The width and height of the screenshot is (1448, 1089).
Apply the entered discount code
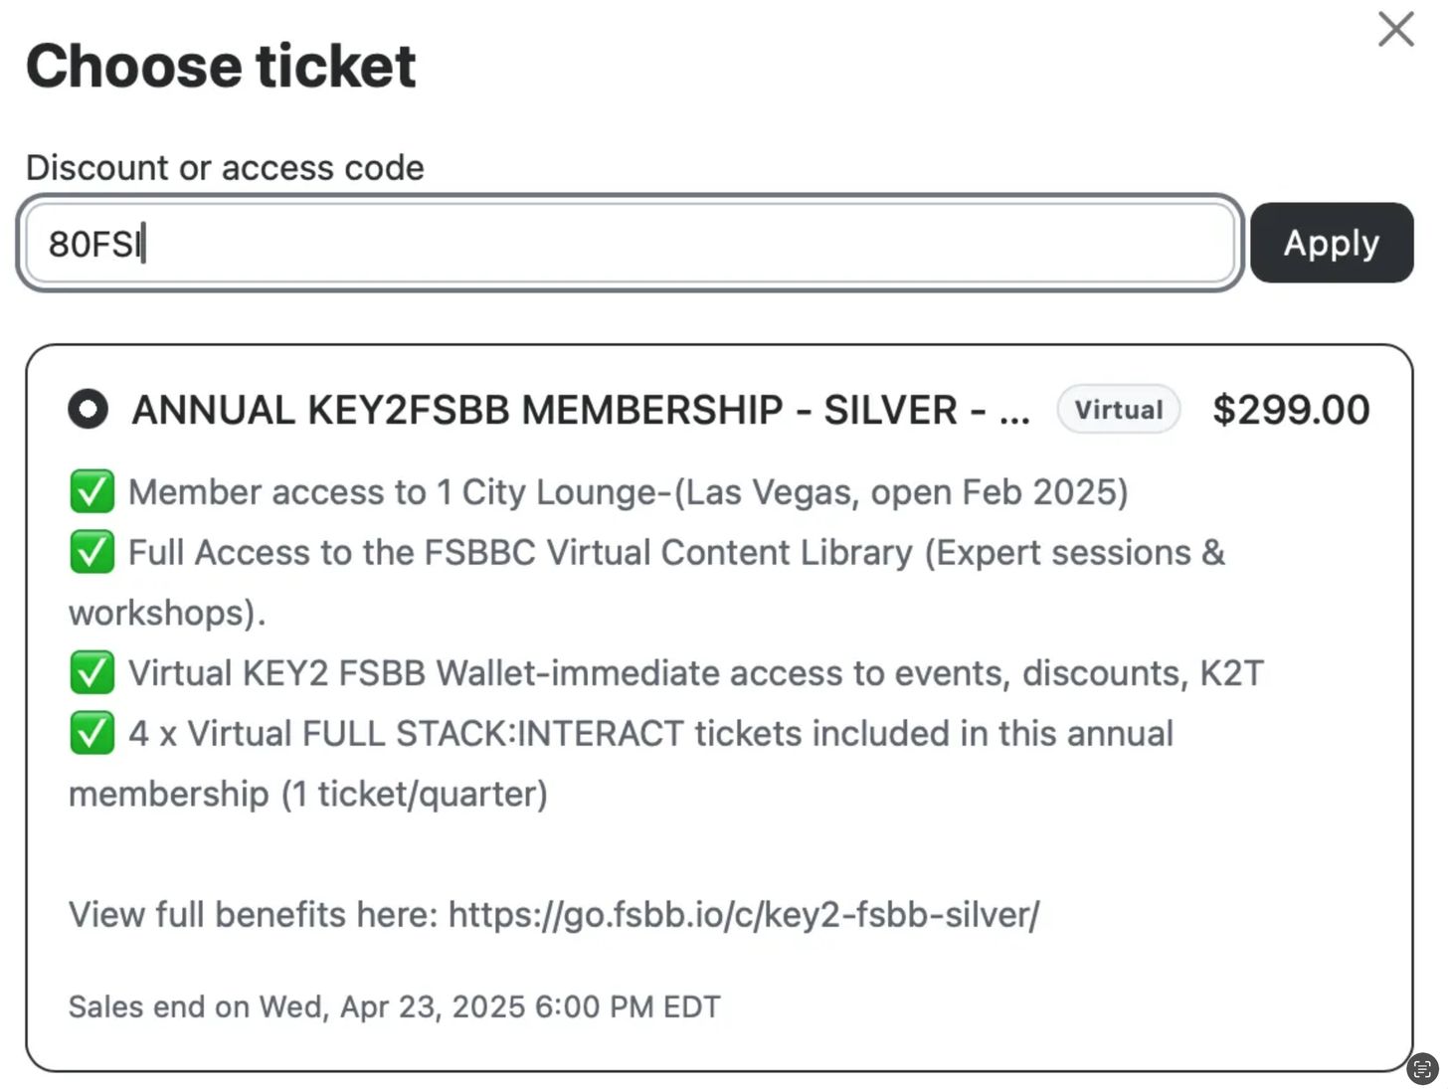pyautogui.click(x=1332, y=243)
